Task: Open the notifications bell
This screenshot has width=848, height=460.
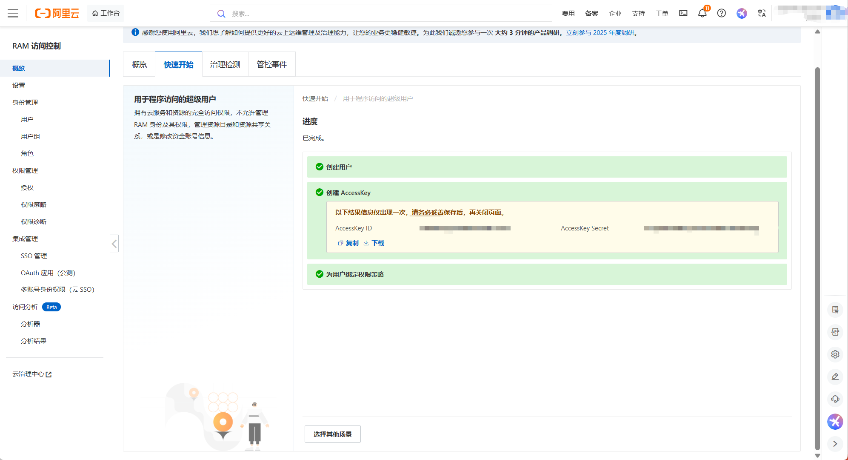Action: tap(702, 13)
